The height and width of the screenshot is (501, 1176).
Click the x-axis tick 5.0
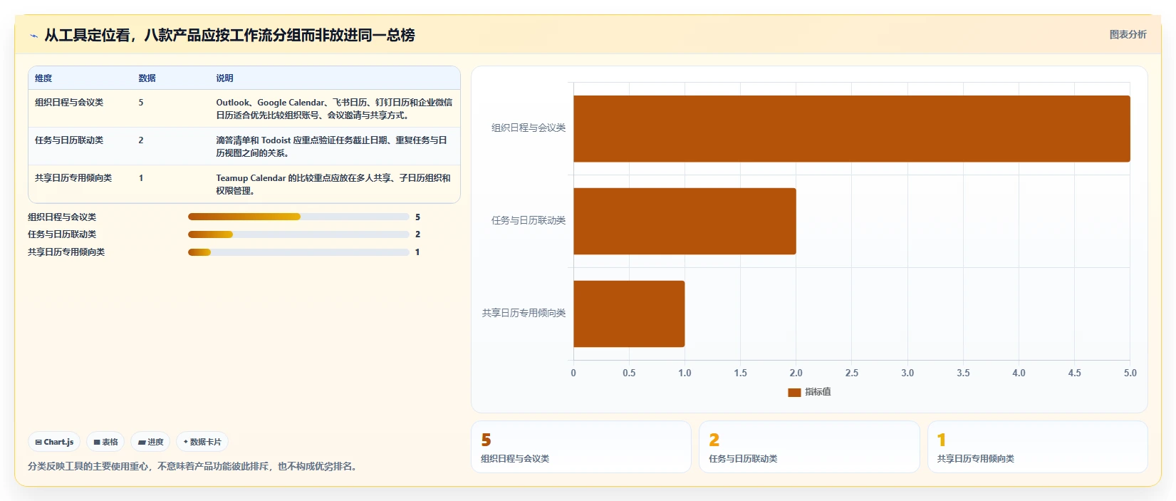[1130, 373]
